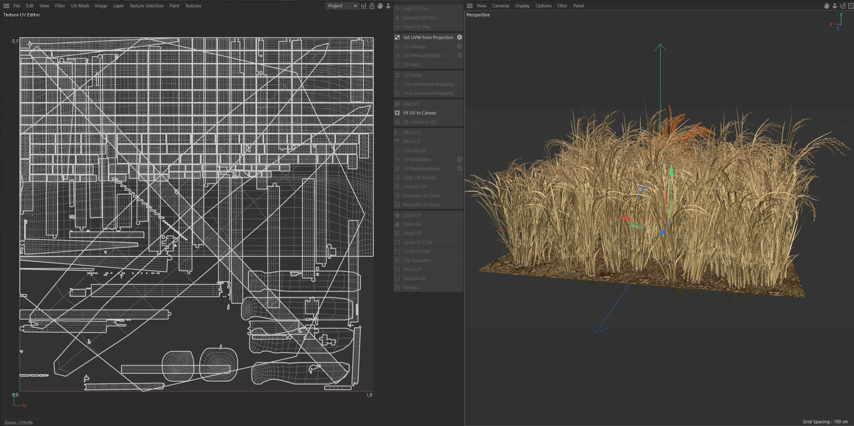The height and width of the screenshot is (426, 854).
Task: Open the Textures menu
Action: 193,6
